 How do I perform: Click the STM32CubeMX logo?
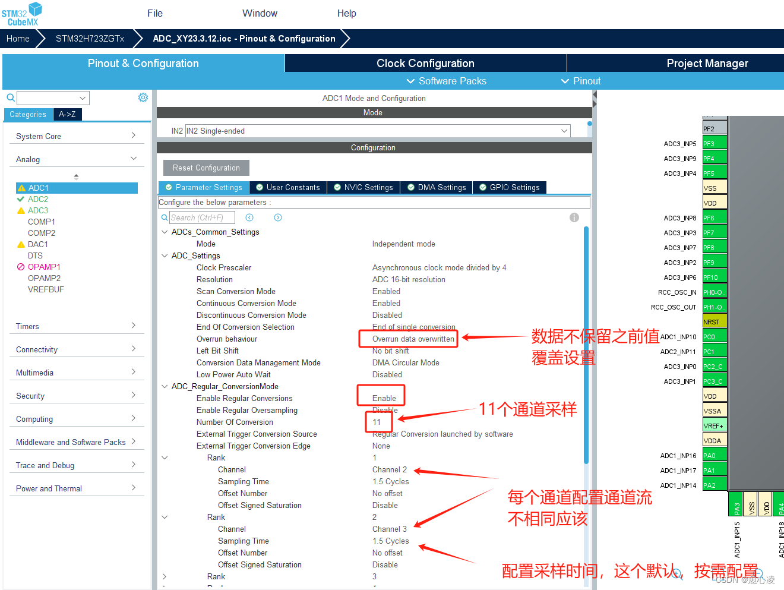pos(22,14)
